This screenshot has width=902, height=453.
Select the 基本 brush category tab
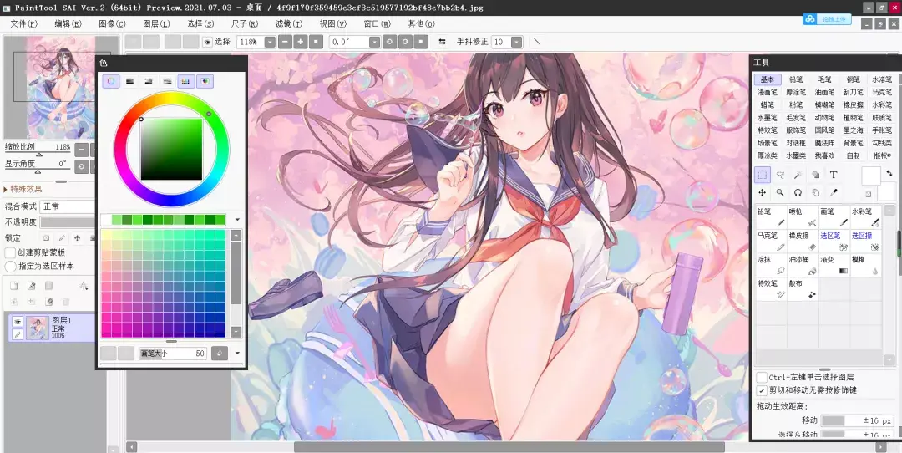(x=768, y=79)
